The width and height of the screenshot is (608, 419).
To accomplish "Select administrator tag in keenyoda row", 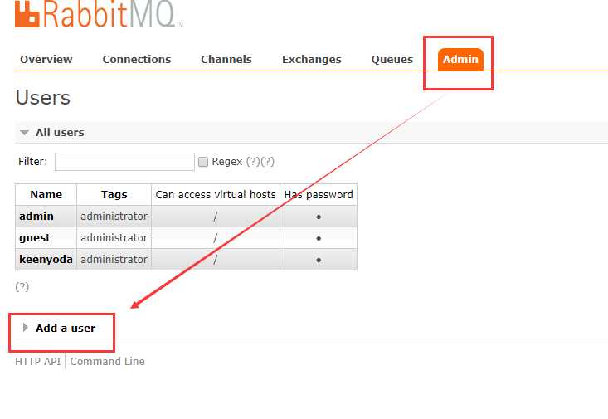I will point(114,259).
